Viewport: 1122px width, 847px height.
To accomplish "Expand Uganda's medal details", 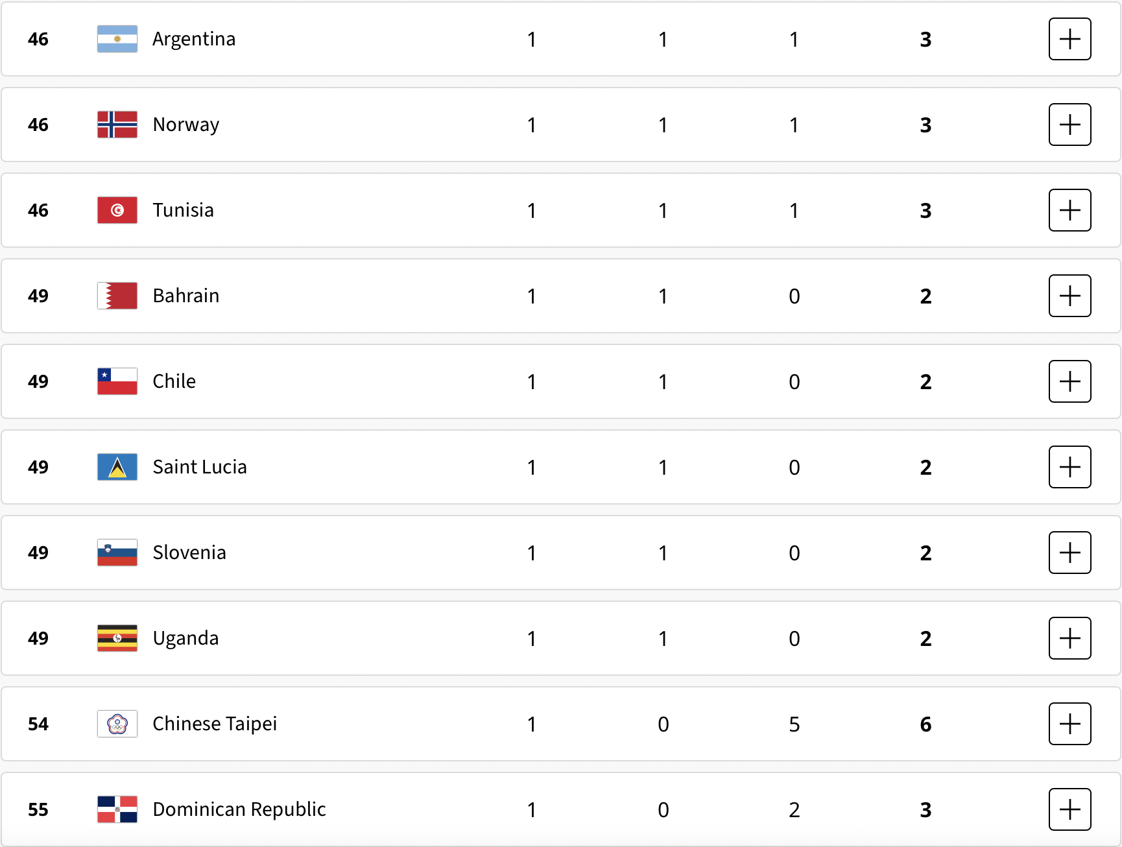I will coord(1069,638).
